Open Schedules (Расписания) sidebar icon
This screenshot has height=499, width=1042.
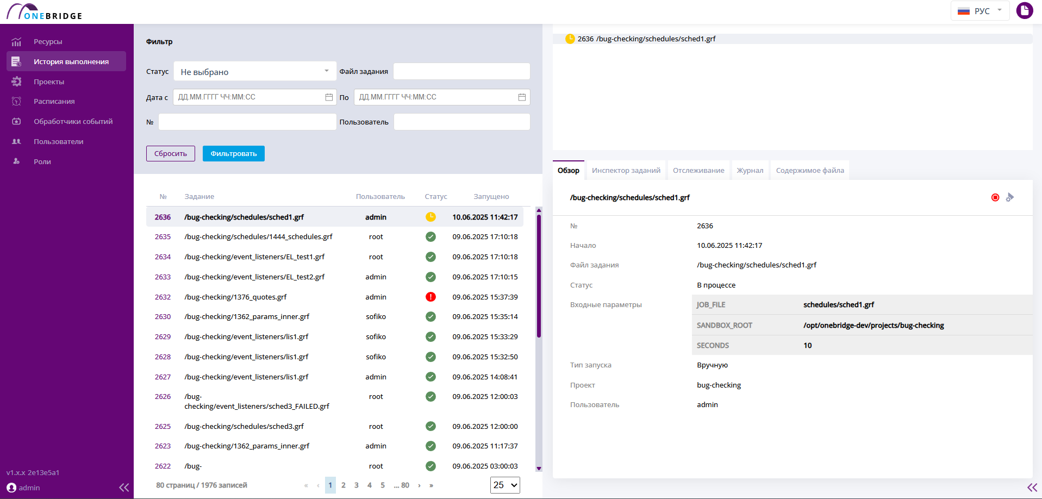tap(16, 101)
